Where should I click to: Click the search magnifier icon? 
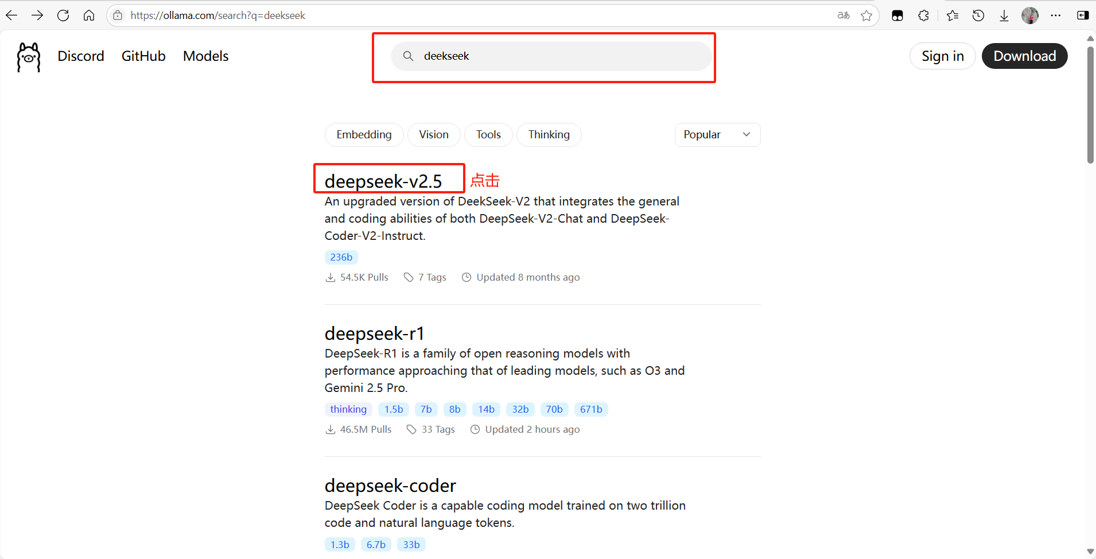pos(408,56)
